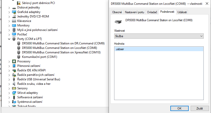Click the Klávesnice keyboard icon
211x113 pixels.
click(14, 21)
